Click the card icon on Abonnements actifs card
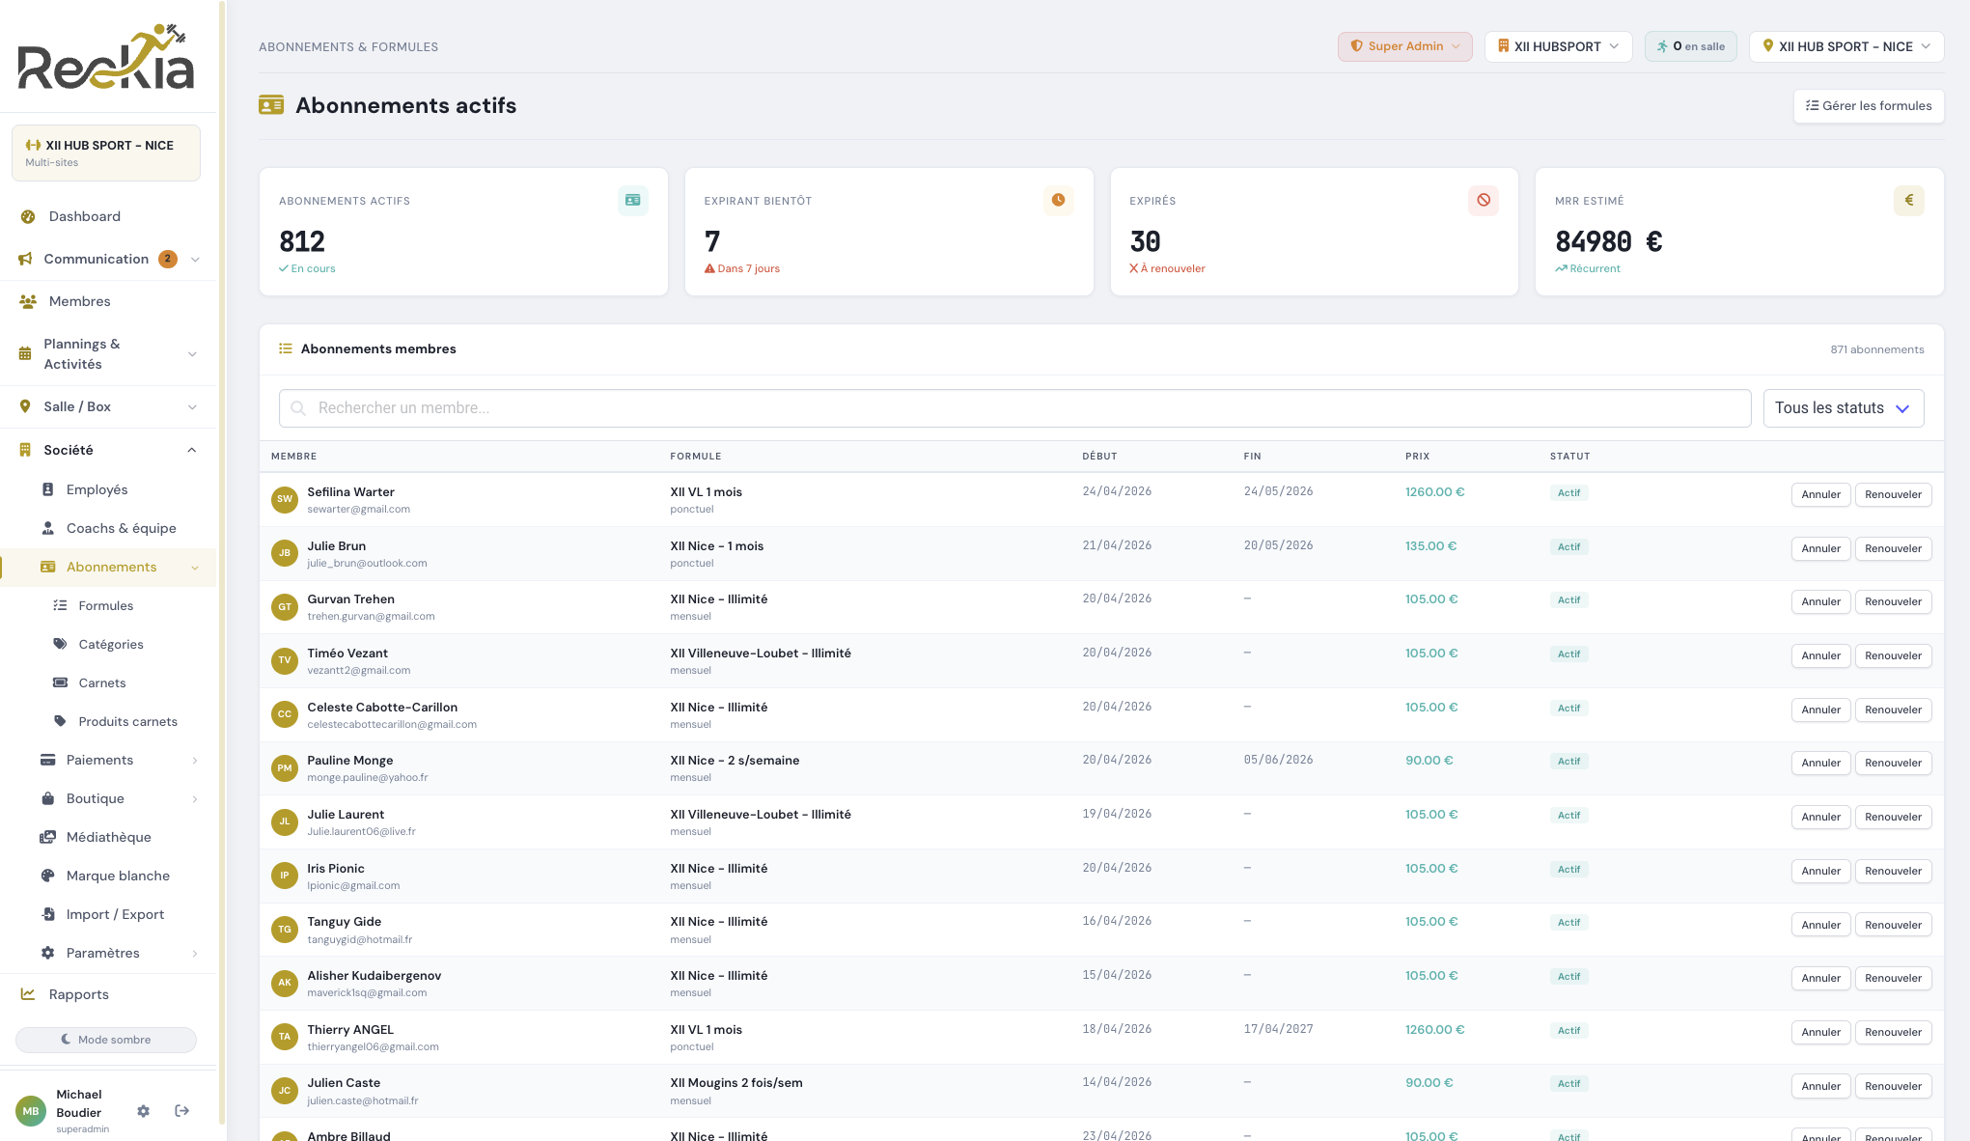The height and width of the screenshot is (1141, 1970). click(x=633, y=201)
